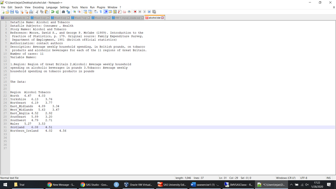Toggle INS insert mode in status bar

[x=328, y=178]
